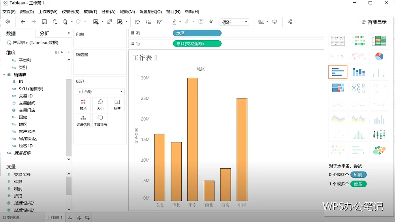Open the 详细信息 detail mark card

83,120
